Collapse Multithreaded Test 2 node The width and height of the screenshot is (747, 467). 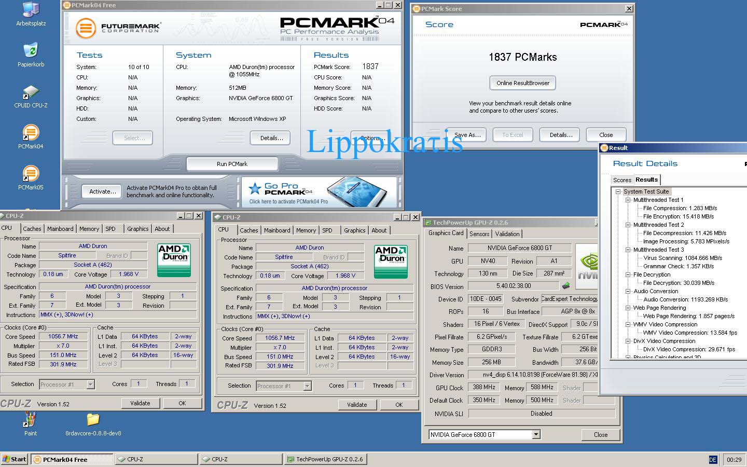point(628,225)
